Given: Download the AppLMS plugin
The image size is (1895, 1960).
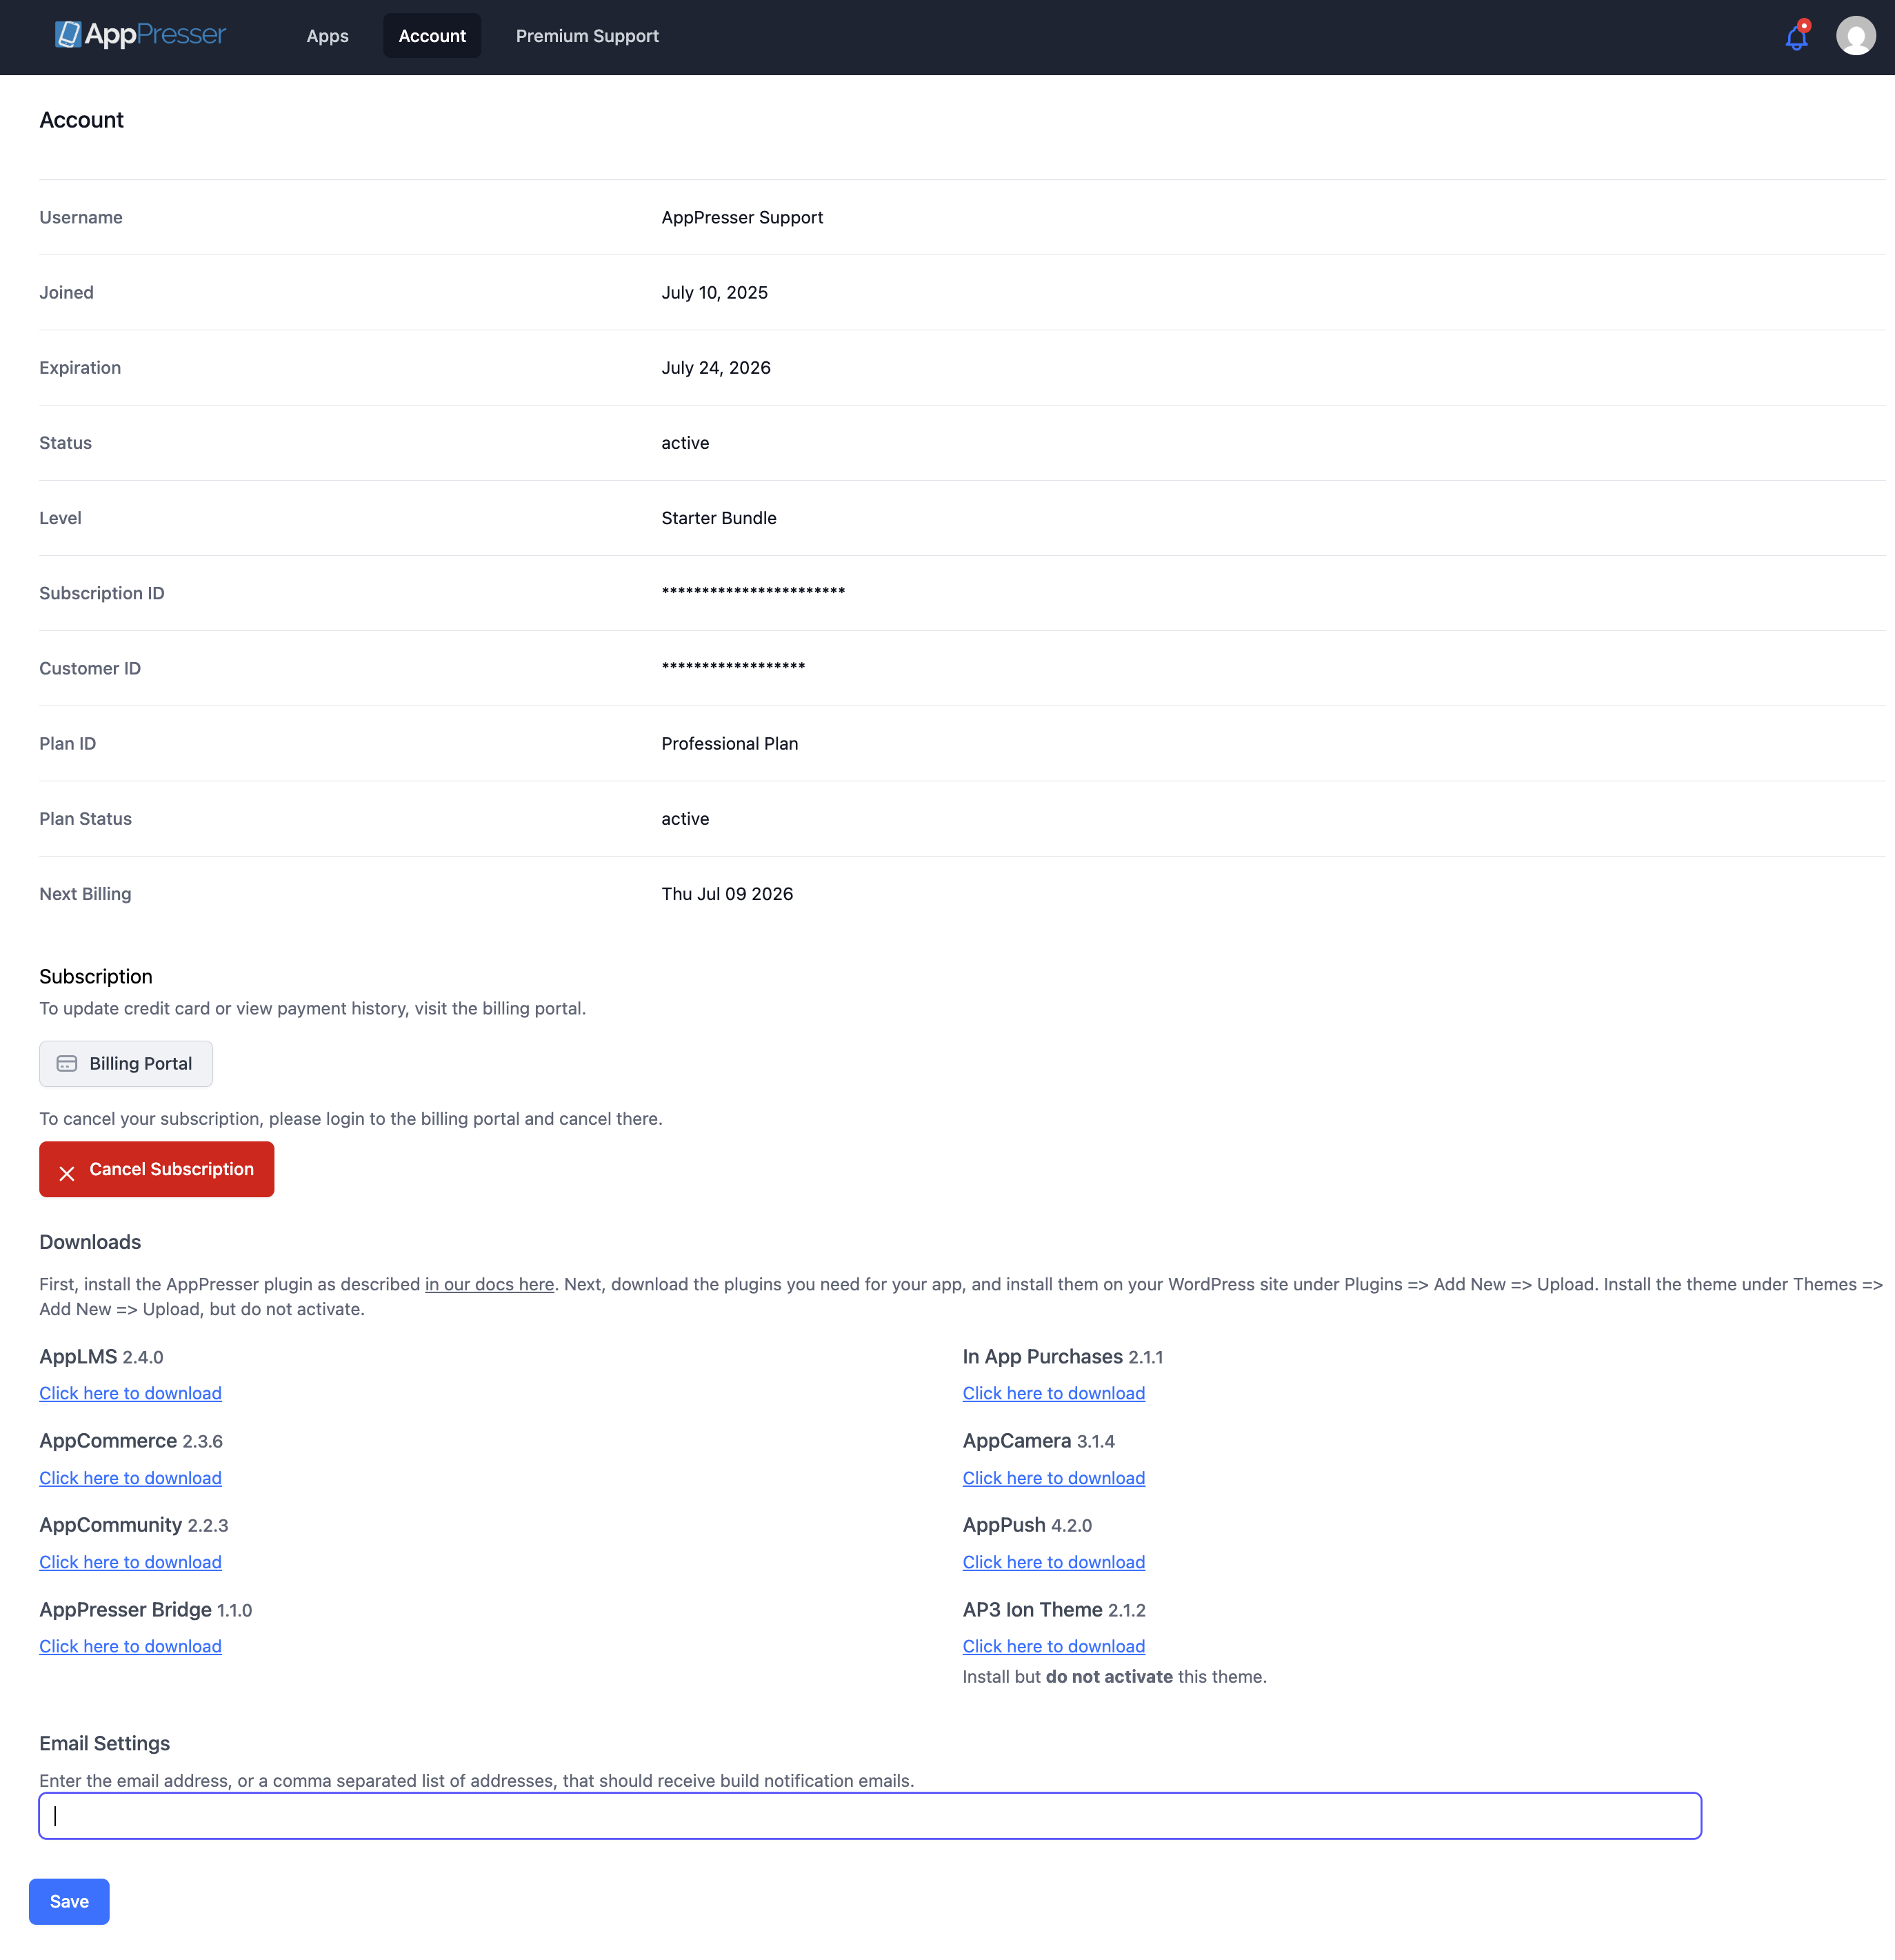Looking at the screenshot, I should [x=130, y=1393].
